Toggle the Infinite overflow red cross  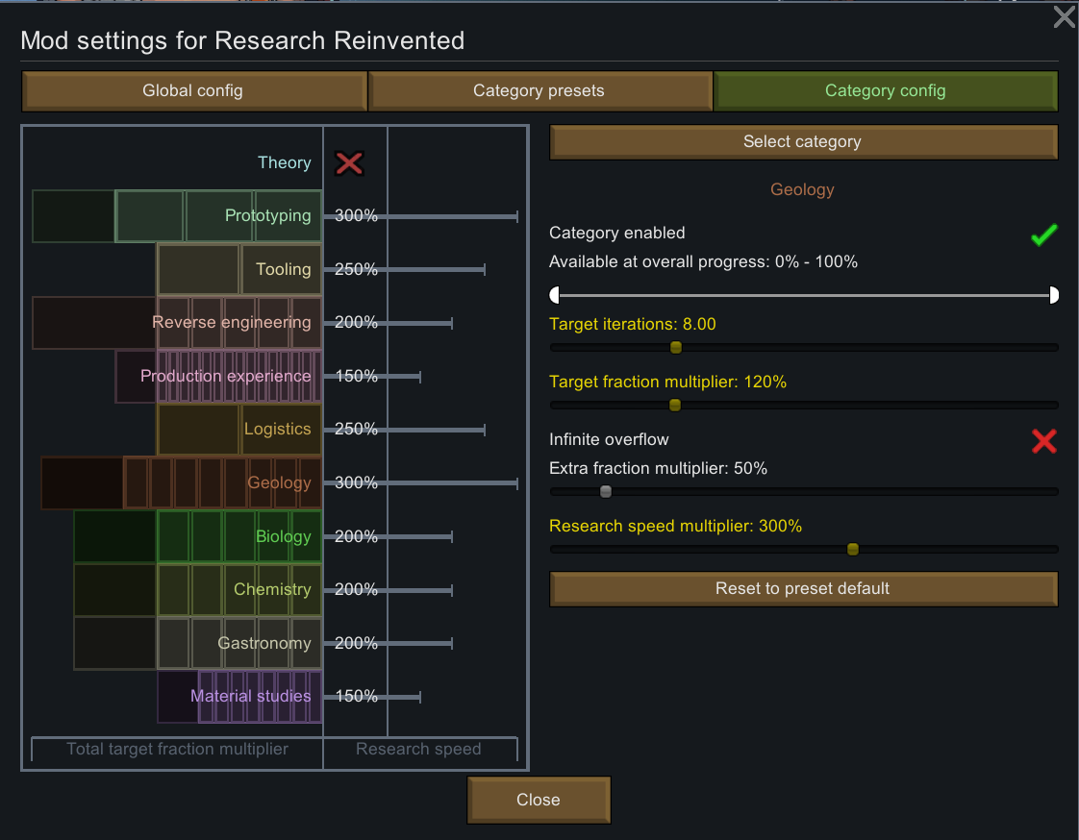coord(1044,441)
